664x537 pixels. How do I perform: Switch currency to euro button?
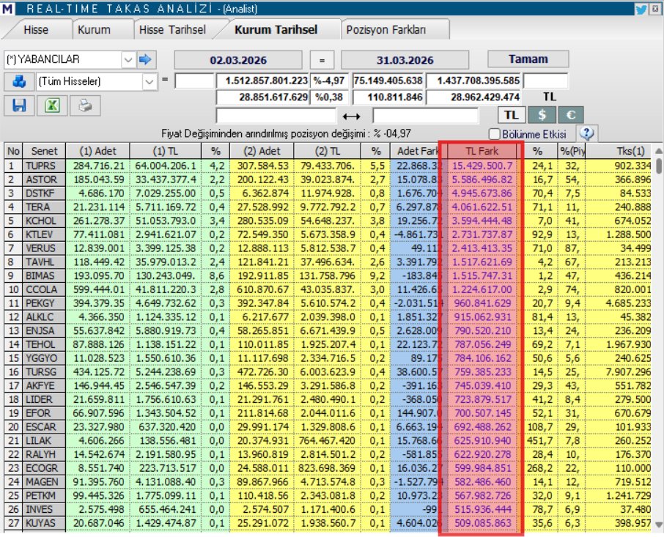coord(570,115)
